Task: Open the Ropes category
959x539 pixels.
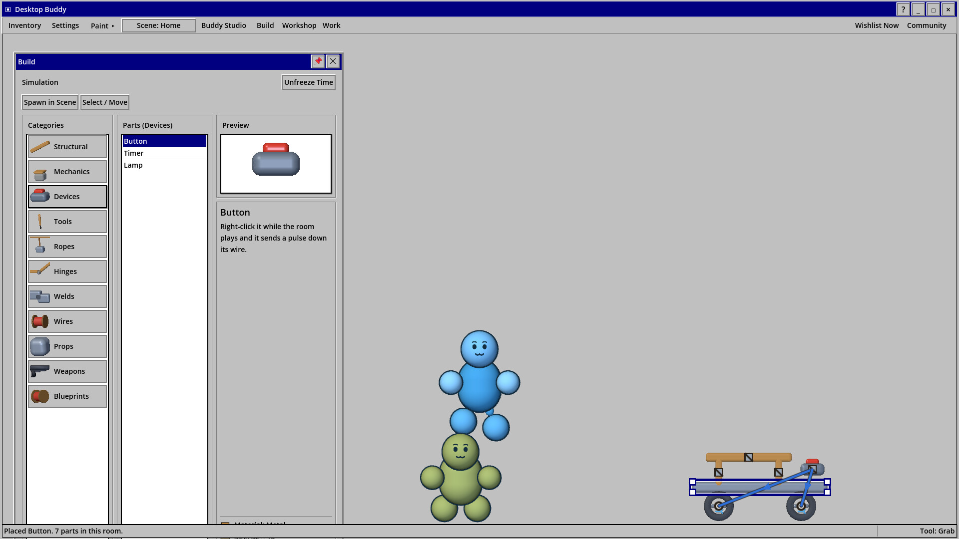Action: click(67, 247)
